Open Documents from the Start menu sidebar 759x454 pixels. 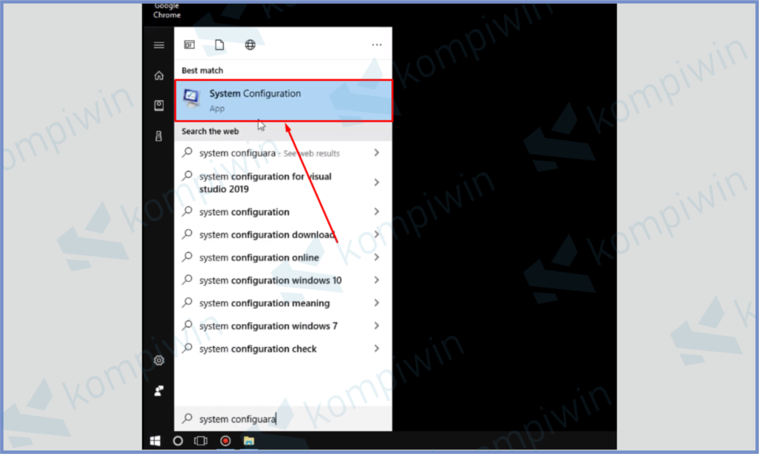tap(159, 105)
